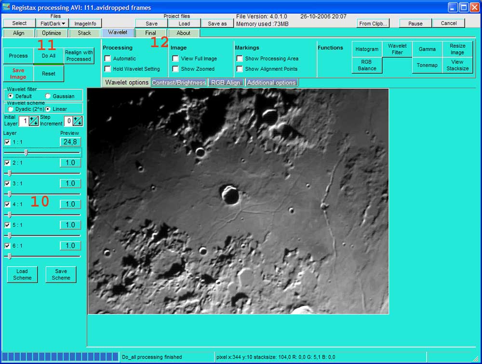Open the RGB Balance function
This screenshot has height=364, width=482.
pyautogui.click(x=367, y=65)
